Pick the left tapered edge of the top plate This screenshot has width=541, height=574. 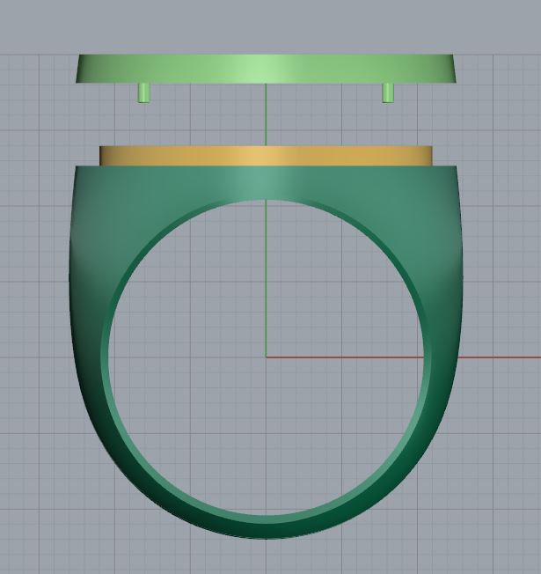82,69
